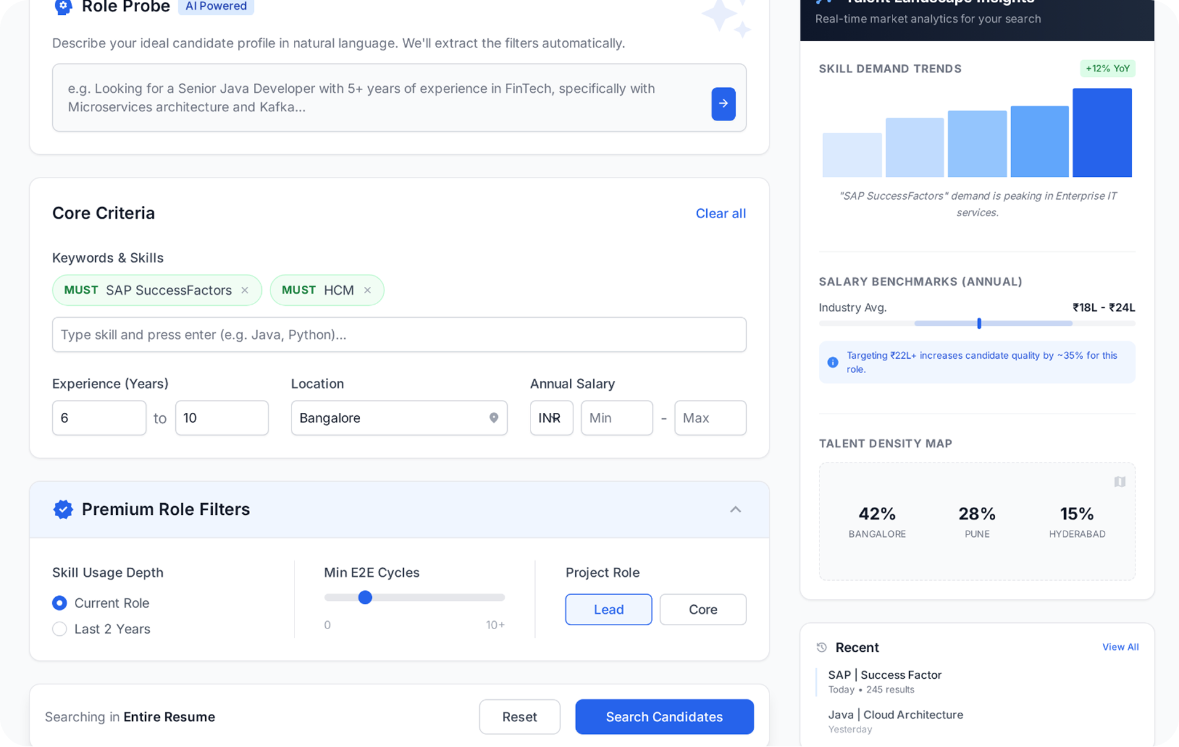Viewport: 1179px width, 747px height.
Task: Adjust the Min E2E Cycles slider handle
Action: click(x=365, y=597)
